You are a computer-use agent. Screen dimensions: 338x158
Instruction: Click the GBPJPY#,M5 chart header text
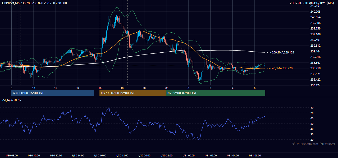pos(34,3)
